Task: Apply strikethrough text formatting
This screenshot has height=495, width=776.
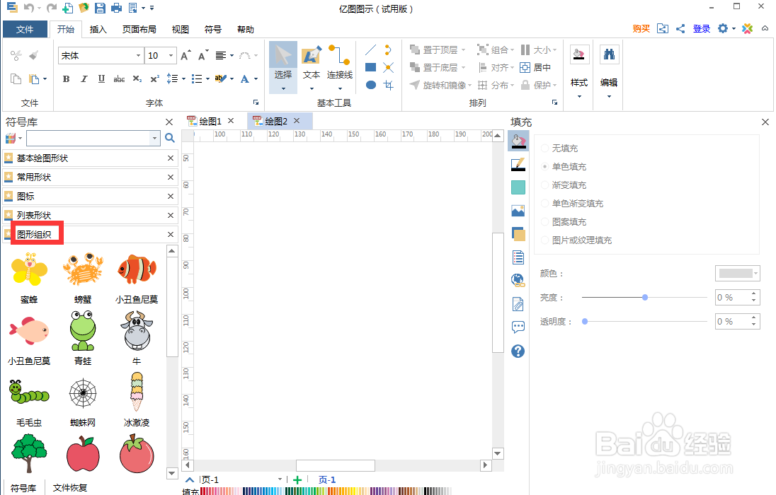Action: coord(119,78)
